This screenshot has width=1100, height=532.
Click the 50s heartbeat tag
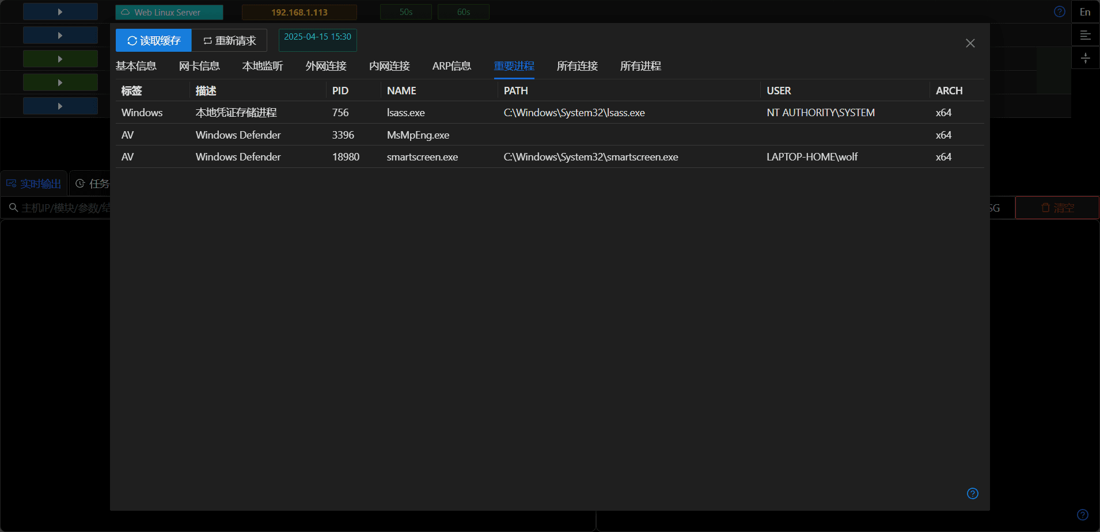(x=406, y=12)
